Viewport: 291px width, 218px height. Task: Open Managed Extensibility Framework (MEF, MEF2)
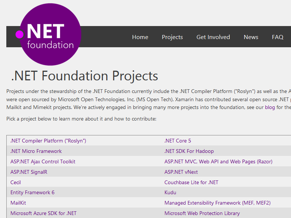point(218,203)
